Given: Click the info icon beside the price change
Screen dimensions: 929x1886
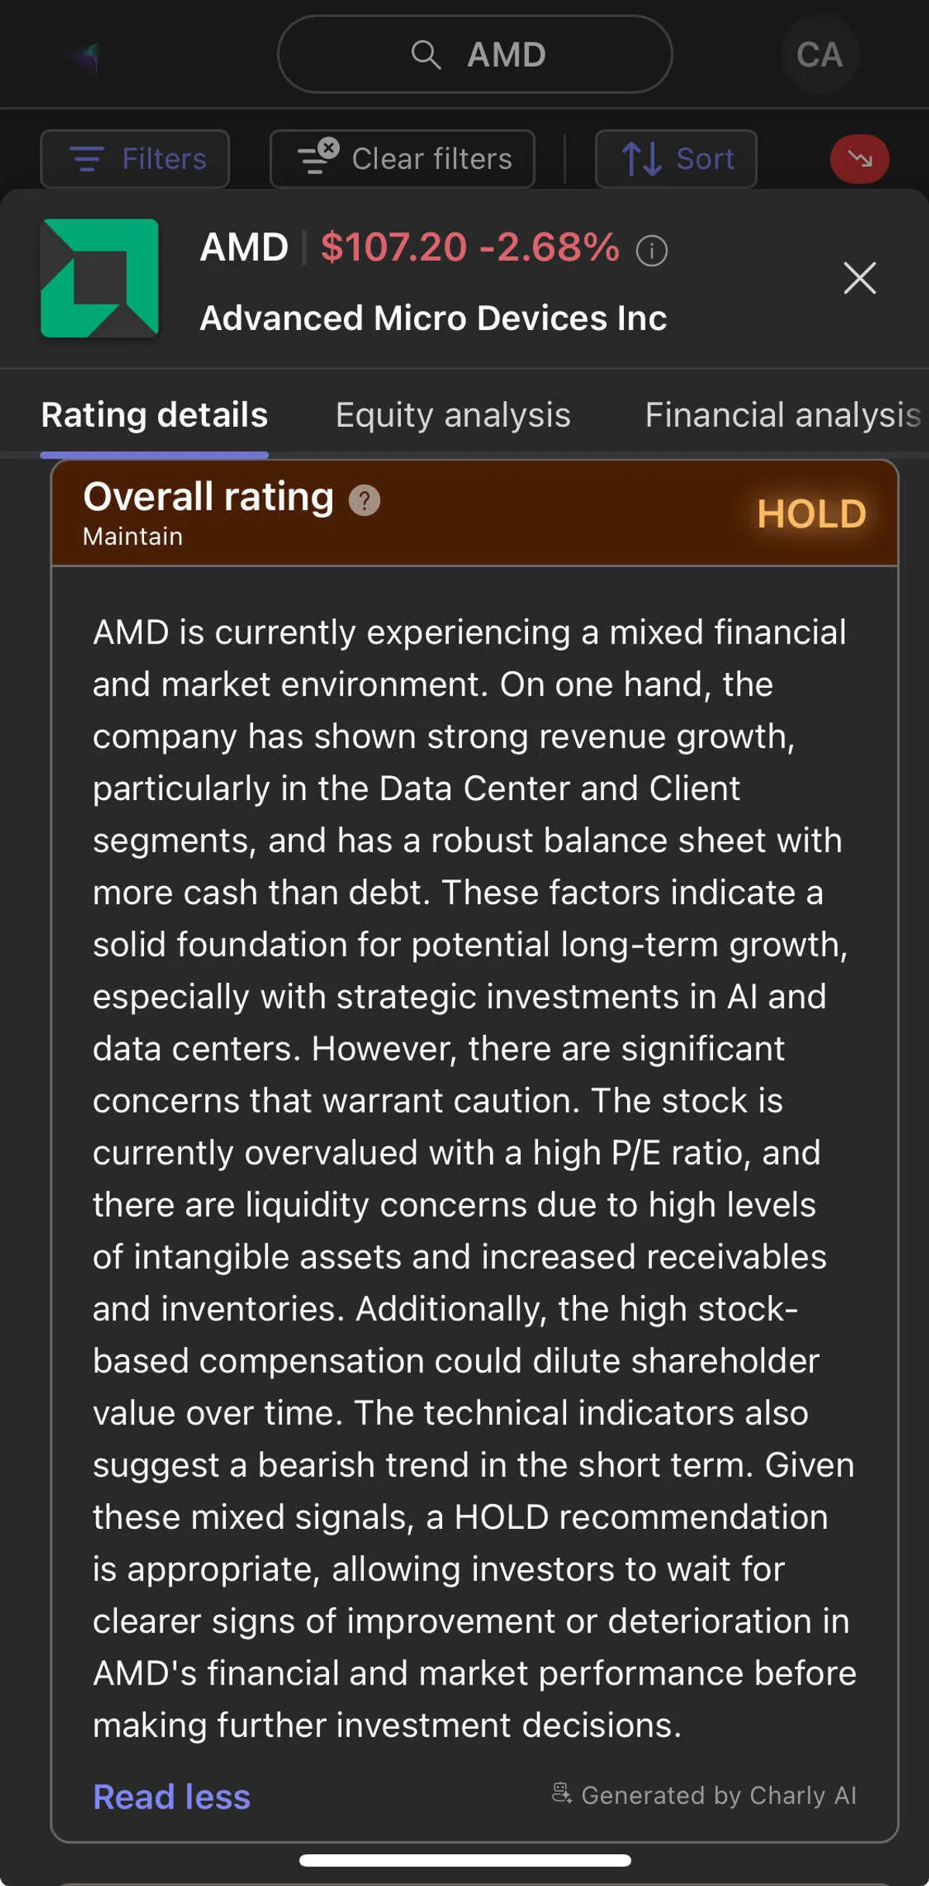Looking at the screenshot, I should (652, 251).
